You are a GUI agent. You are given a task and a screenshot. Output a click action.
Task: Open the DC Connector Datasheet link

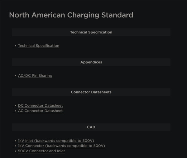click(40, 106)
